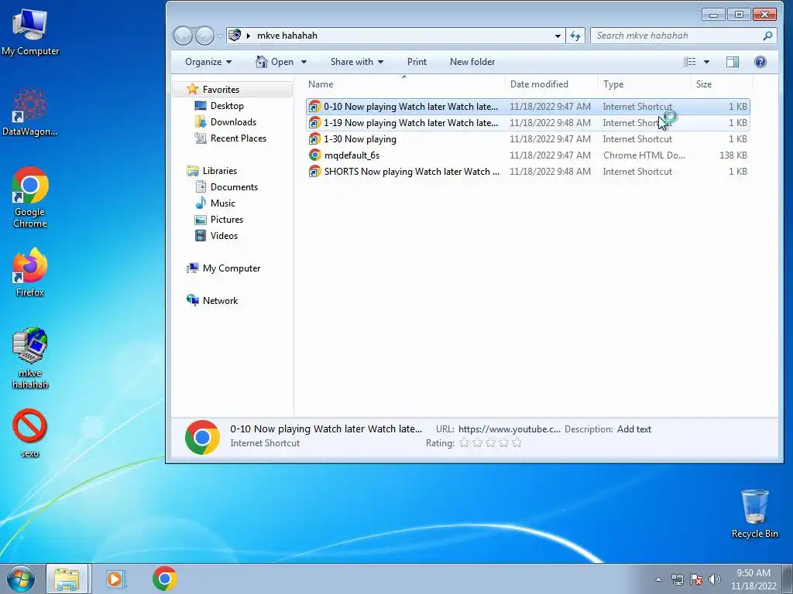Open Action Center flag tray icon
Screen dimensions: 793x594
[696, 579]
